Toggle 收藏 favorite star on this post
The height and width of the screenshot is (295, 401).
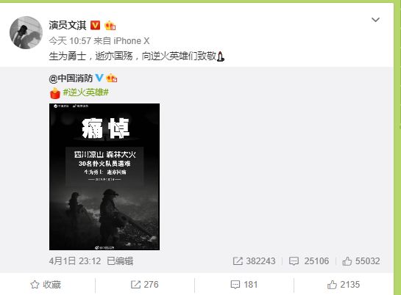[46, 285]
